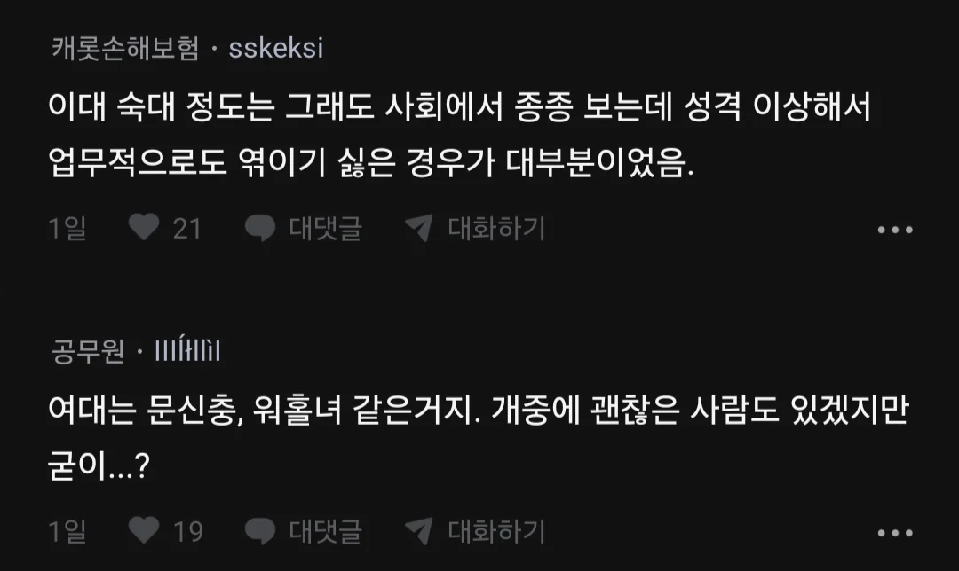This screenshot has height=571, width=959.
Task: Like the sskeksi comment with the heart icon
Action: (143, 229)
